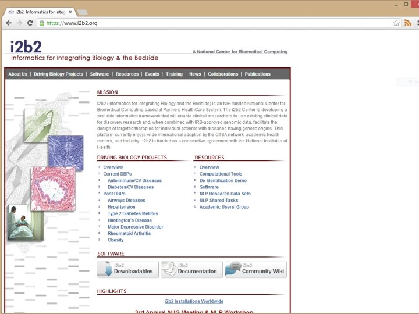Open the Computational Tools link
The image size is (419, 314).
(221, 174)
